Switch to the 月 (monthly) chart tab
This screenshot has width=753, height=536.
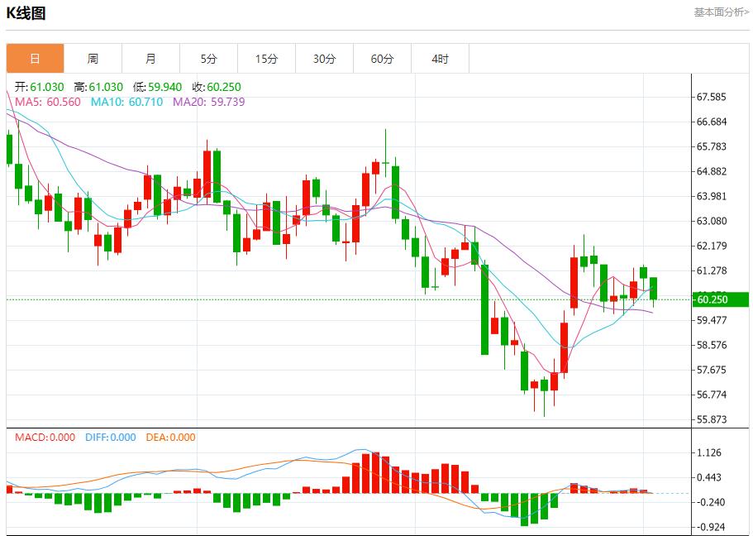tap(151, 58)
